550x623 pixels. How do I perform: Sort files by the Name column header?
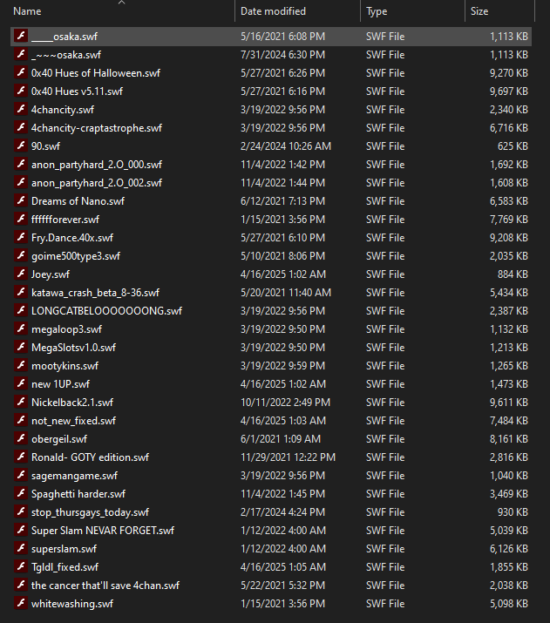click(x=27, y=11)
